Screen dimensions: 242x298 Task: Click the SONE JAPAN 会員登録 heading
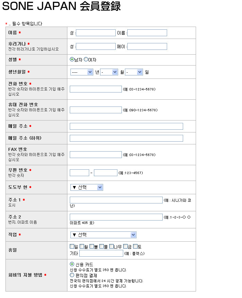tap(61, 6)
